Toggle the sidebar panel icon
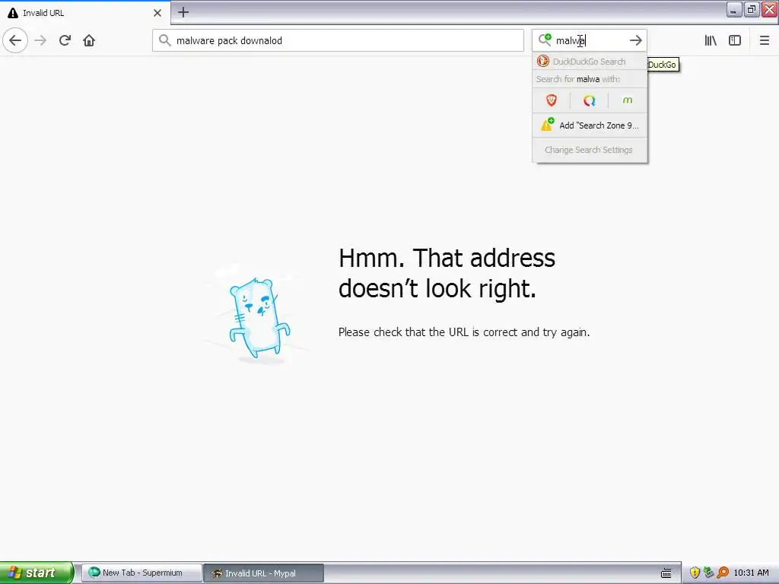 pos(735,40)
